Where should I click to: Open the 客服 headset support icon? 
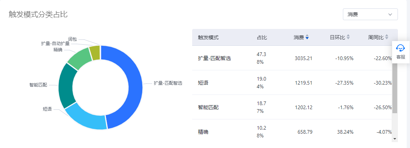(x=401, y=49)
